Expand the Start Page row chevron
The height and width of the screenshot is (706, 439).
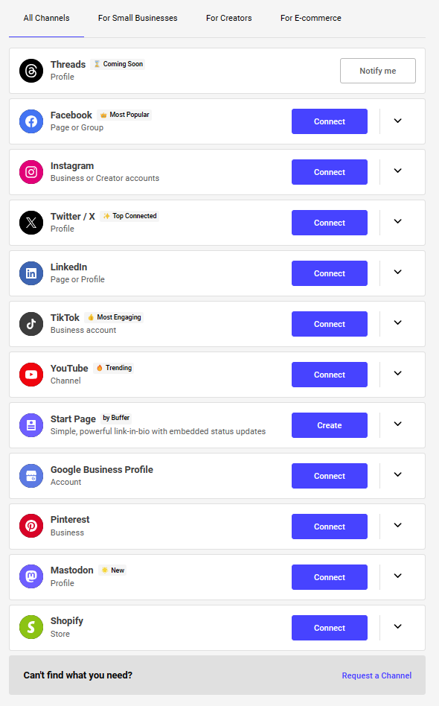pyautogui.click(x=397, y=424)
